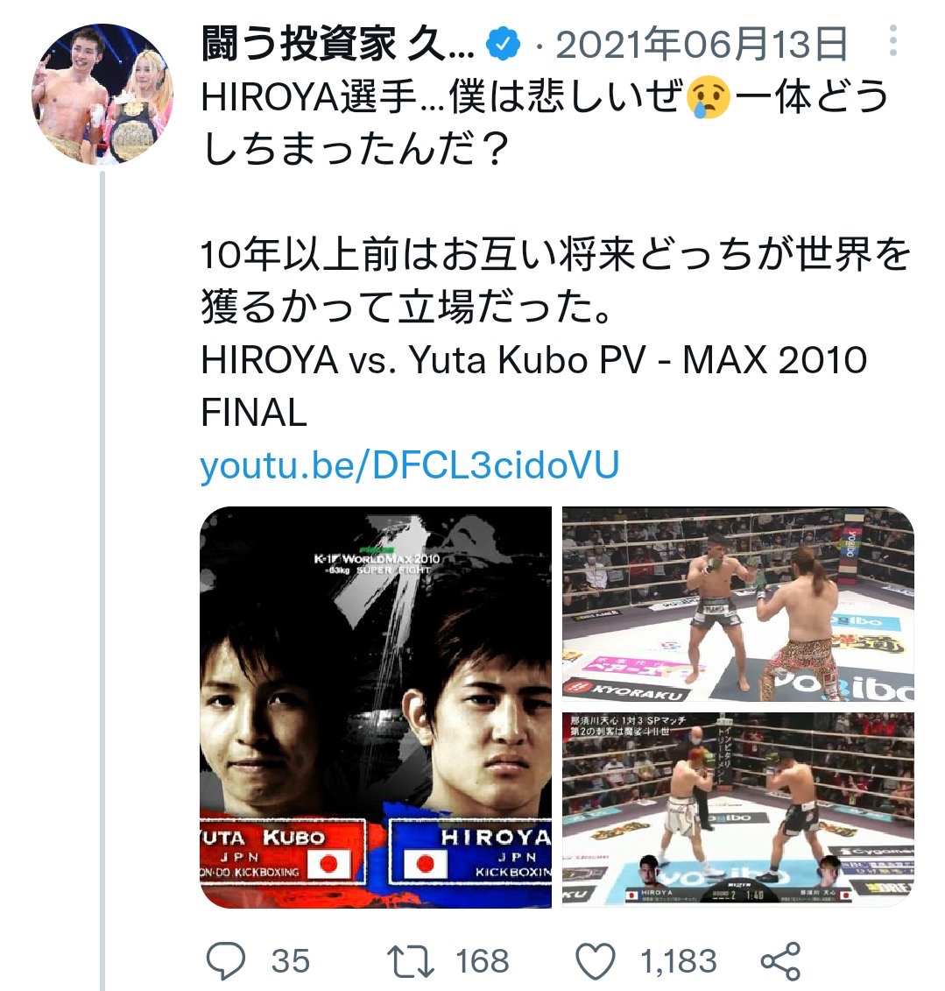
Task: Retweet using the arrows icon
Action: pyautogui.click(x=412, y=961)
